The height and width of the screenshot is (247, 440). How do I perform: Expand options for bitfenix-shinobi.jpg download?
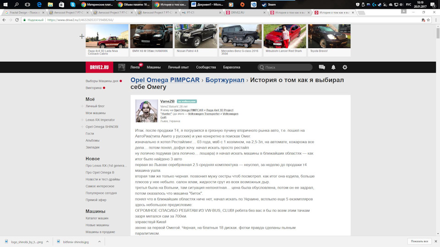[99, 242]
